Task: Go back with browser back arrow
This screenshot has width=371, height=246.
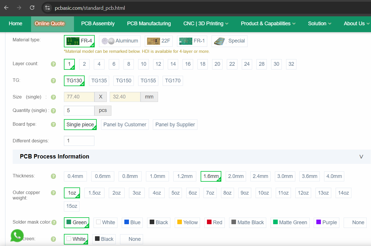Action: 6,8
